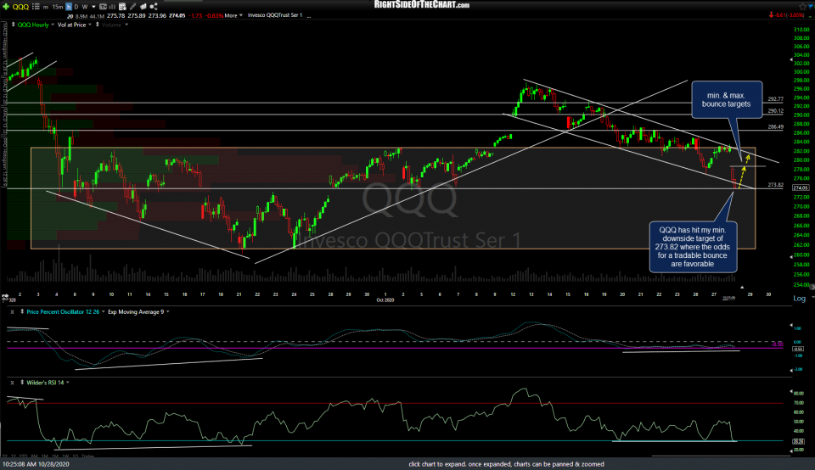Click the red -8.61 (-3.05%) change indicator
815x470 pixels.
pos(786,15)
